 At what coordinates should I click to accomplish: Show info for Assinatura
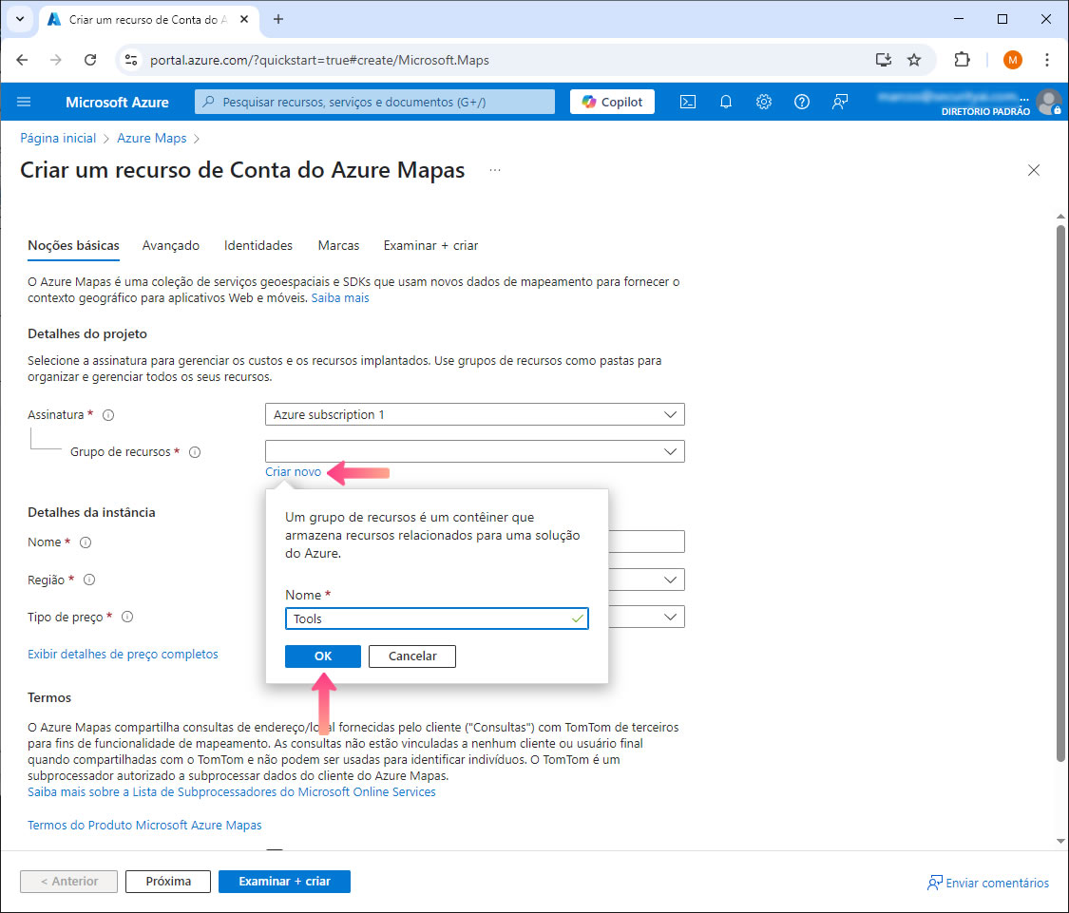108,415
